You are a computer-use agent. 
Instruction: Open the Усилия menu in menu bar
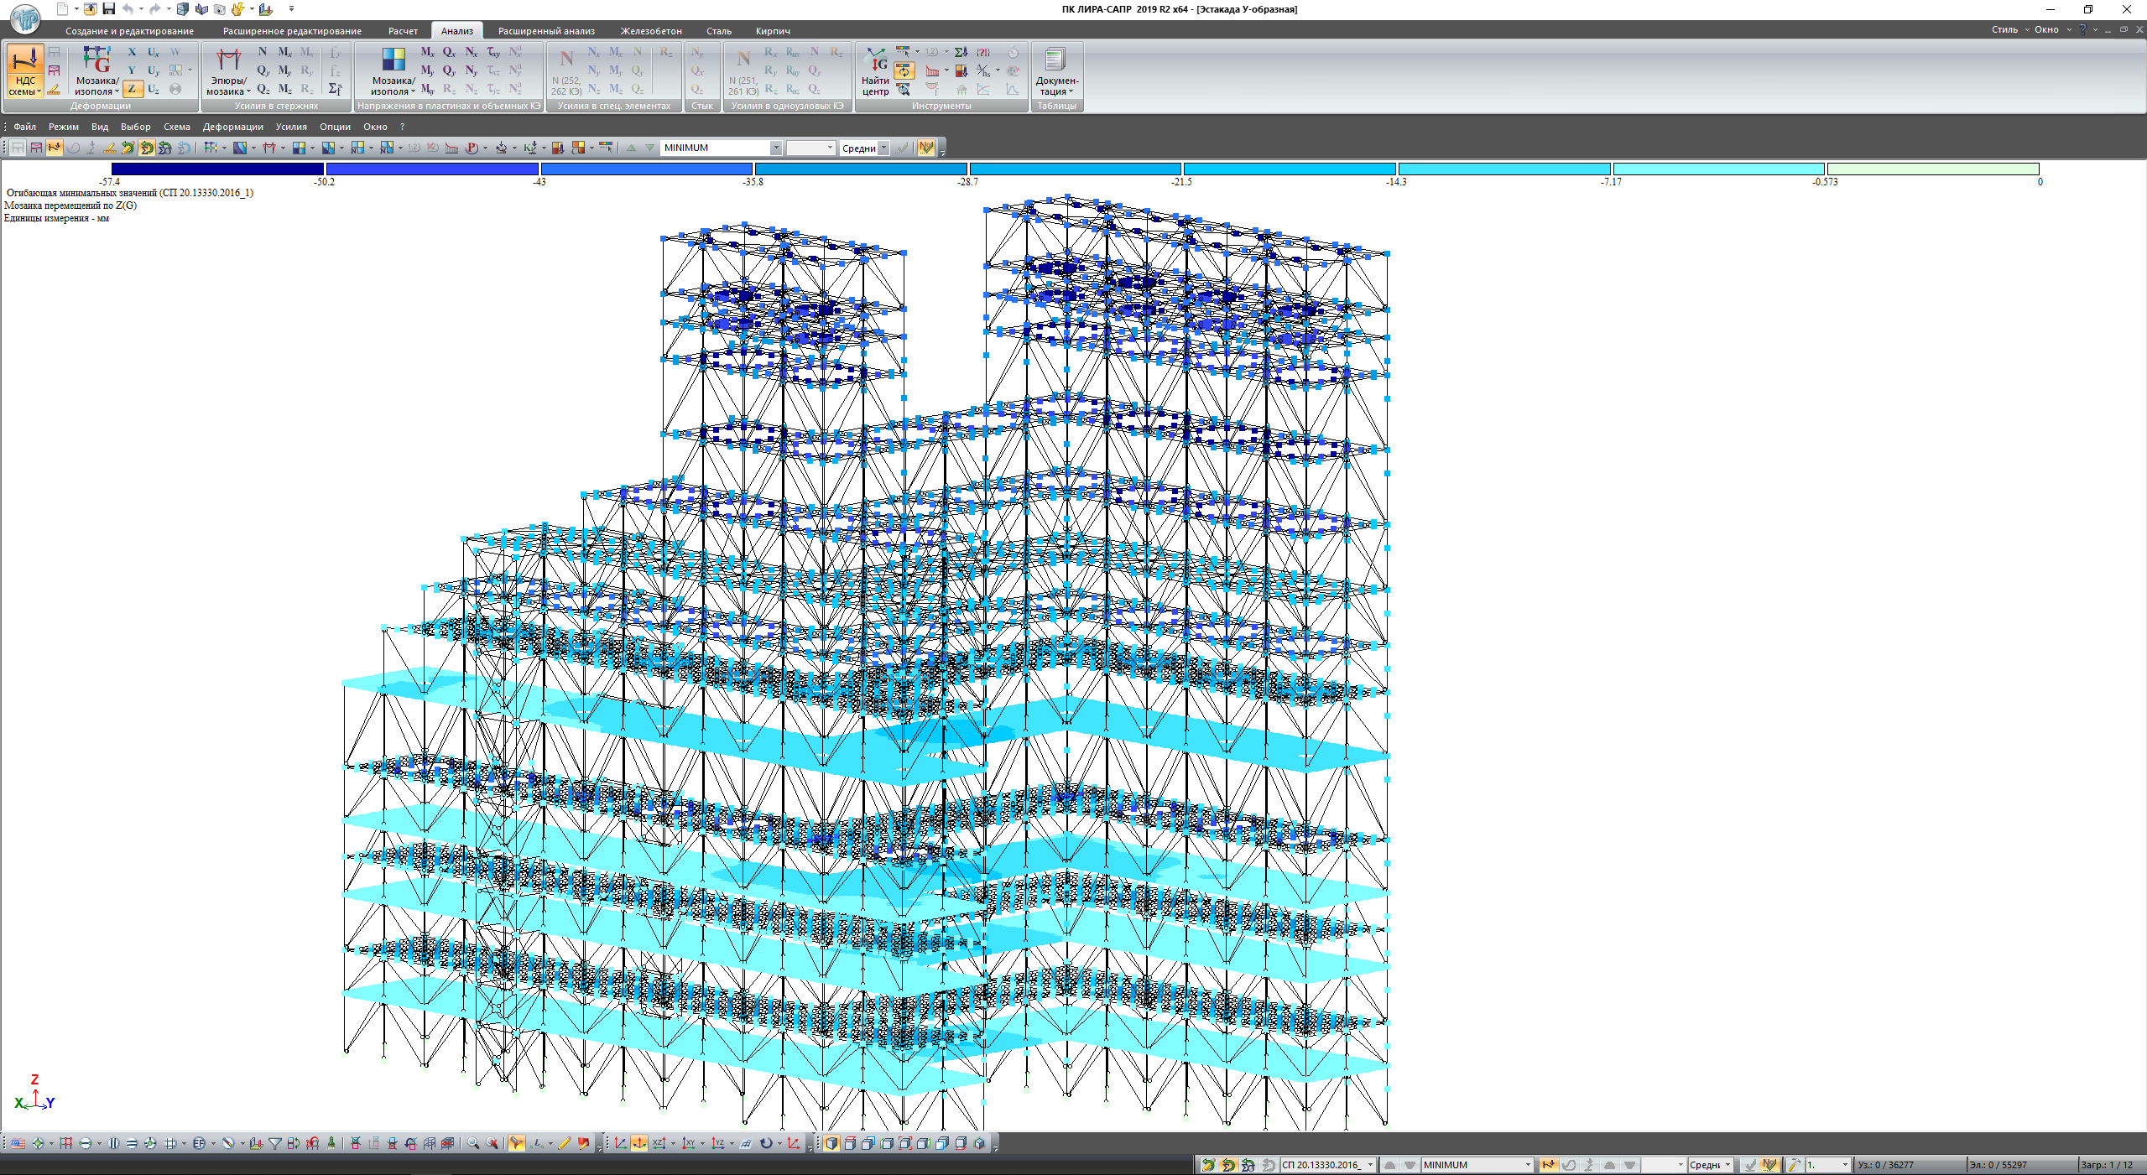click(291, 127)
